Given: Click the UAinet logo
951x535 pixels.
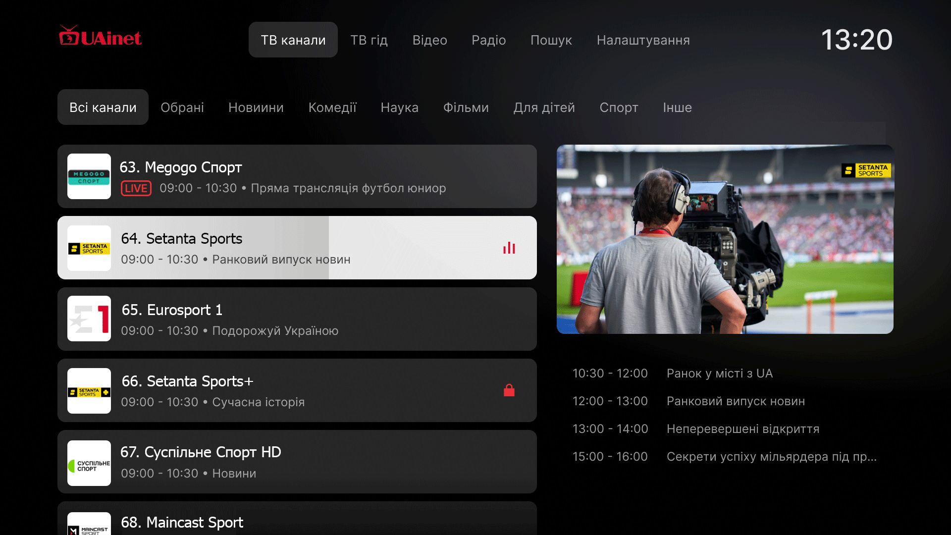Looking at the screenshot, I should coord(101,37).
